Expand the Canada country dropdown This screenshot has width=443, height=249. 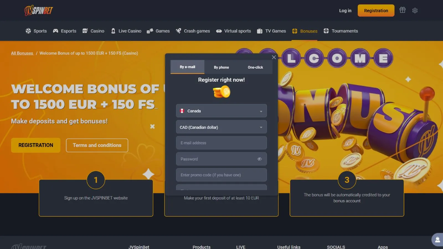point(221,111)
